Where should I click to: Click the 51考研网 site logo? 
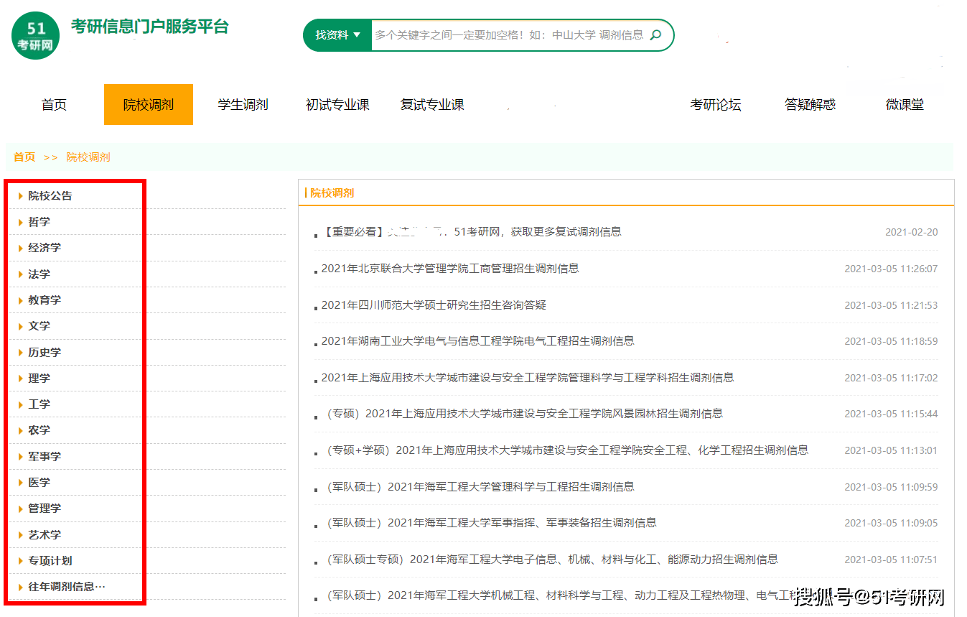pos(34,34)
